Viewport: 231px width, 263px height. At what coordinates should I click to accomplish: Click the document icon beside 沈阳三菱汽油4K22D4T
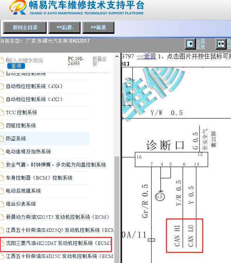click(x=2, y=243)
